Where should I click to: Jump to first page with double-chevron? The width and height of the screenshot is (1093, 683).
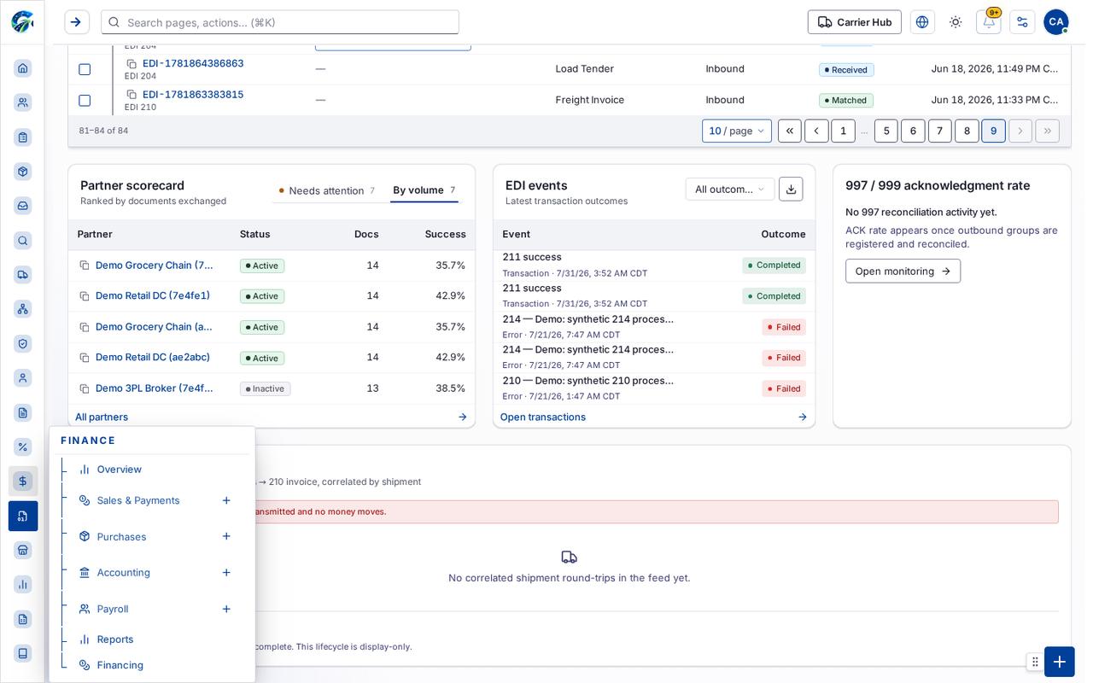pyautogui.click(x=790, y=131)
